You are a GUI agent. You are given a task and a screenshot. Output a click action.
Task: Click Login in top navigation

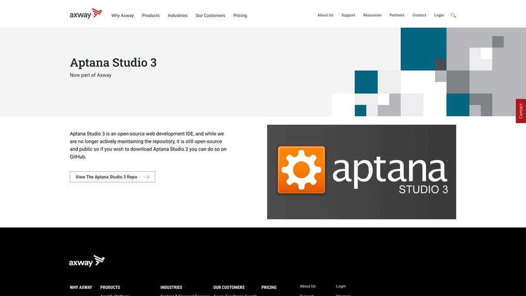(439, 15)
